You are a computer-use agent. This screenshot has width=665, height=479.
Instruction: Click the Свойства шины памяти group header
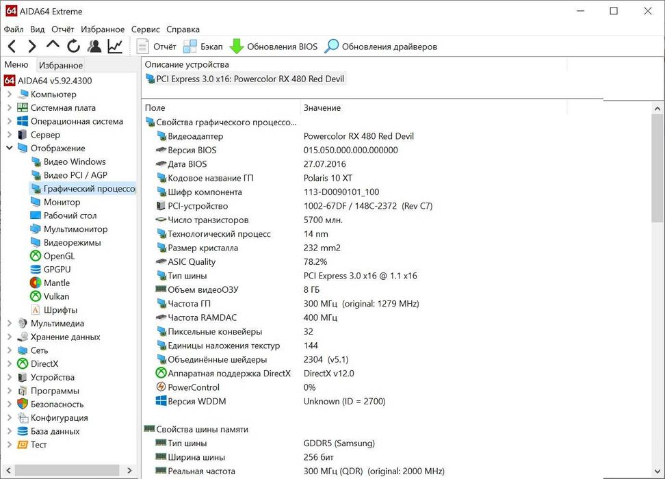pos(196,429)
